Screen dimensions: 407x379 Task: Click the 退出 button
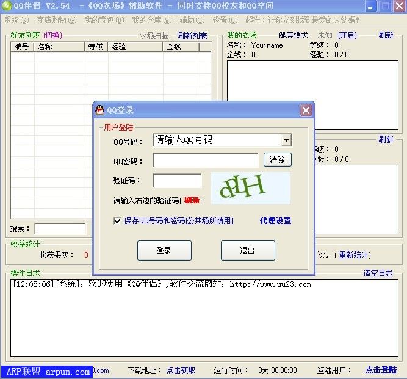[x=248, y=250]
